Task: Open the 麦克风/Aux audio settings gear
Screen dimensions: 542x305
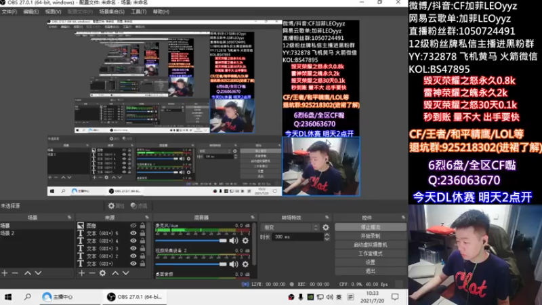Action: [245, 241]
